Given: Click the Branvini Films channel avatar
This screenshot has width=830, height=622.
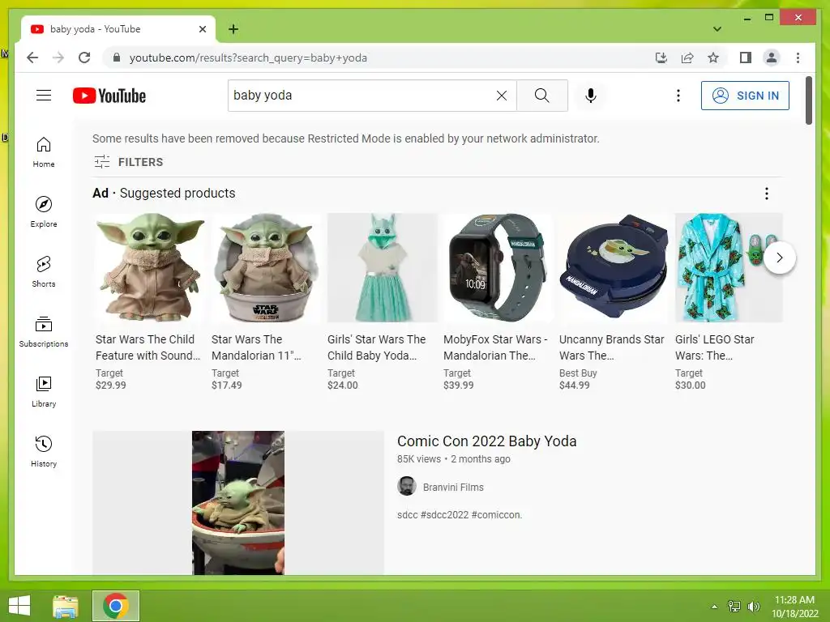Looking at the screenshot, I should (x=407, y=486).
